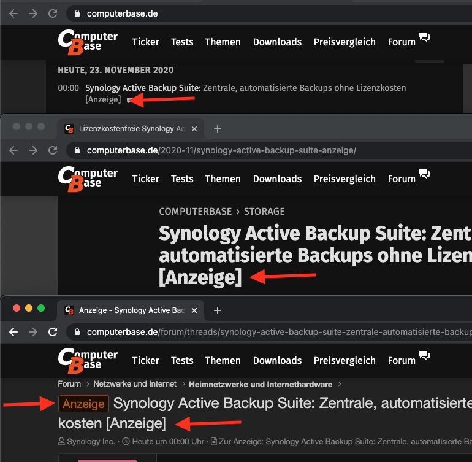Click the address bar with synology-active-backup-suite-anzeige URL
Viewport: 472px width, 462px height.
269,150
